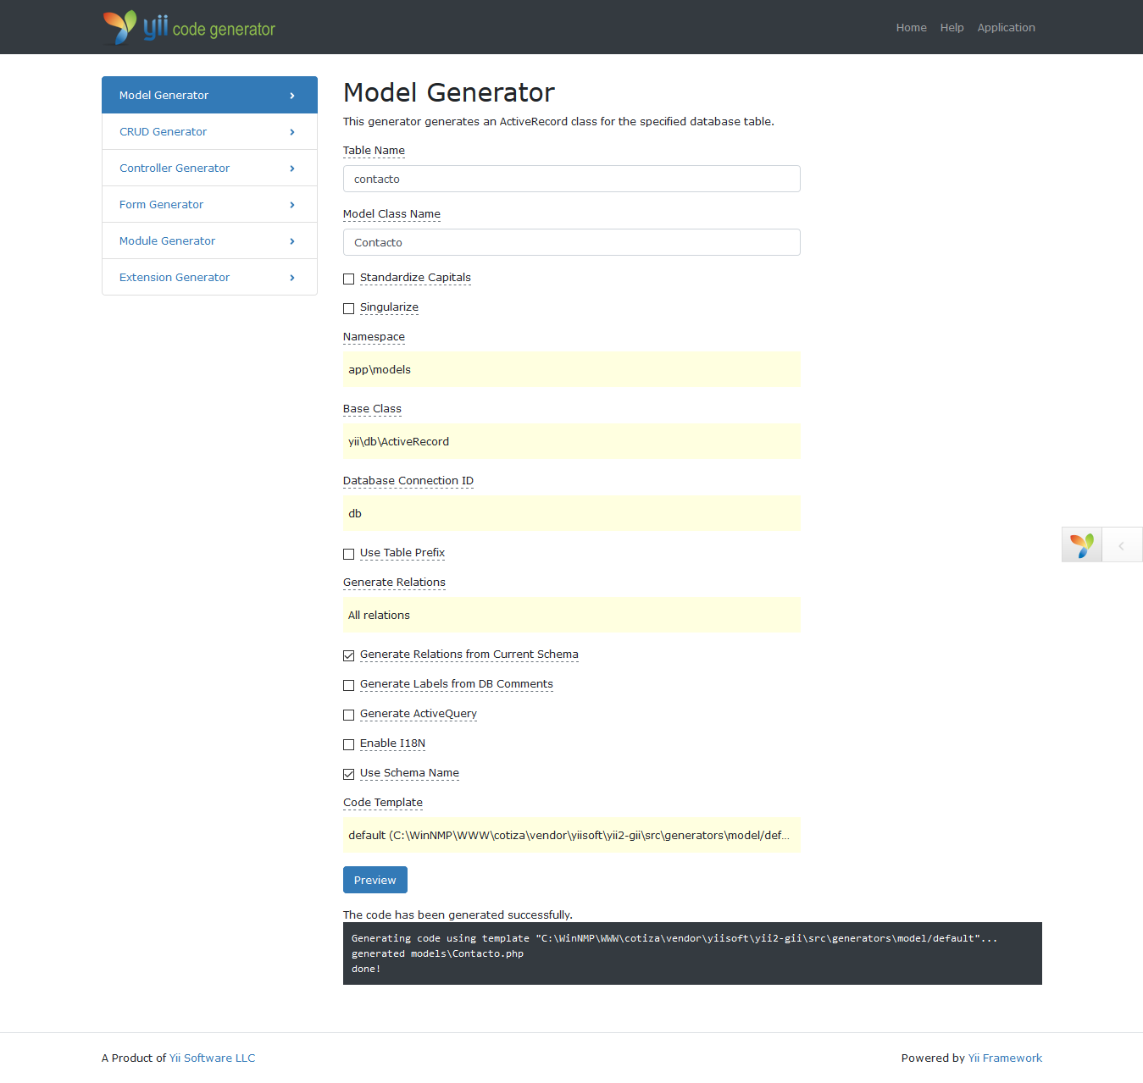This screenshot has height=1083, width=1143.
Task: Click the Table Name input field
Action: [571, 179]
